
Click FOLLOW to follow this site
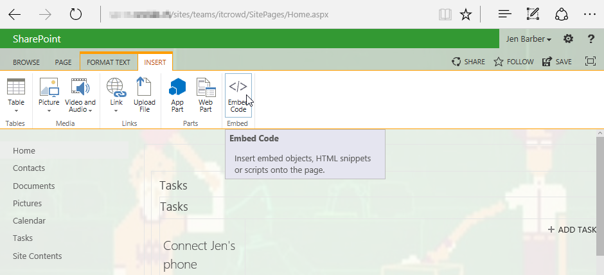tap(513, 62)
